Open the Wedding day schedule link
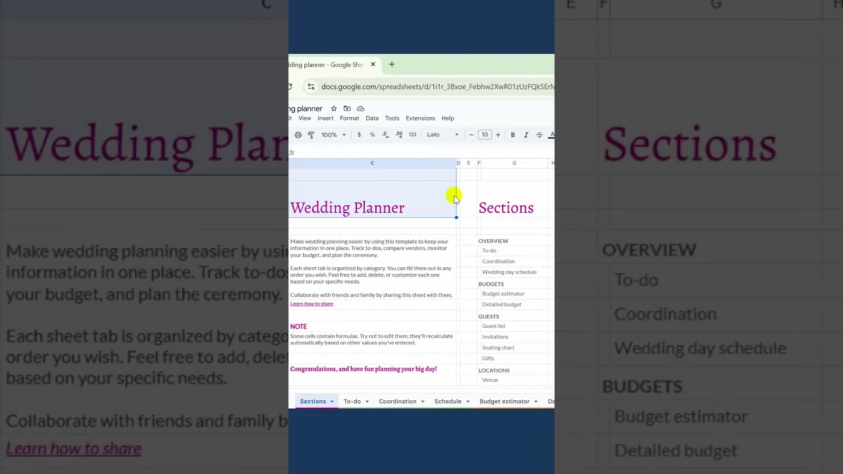The width and height of the screenshot is (843, 474). click(x=509, y=272)
